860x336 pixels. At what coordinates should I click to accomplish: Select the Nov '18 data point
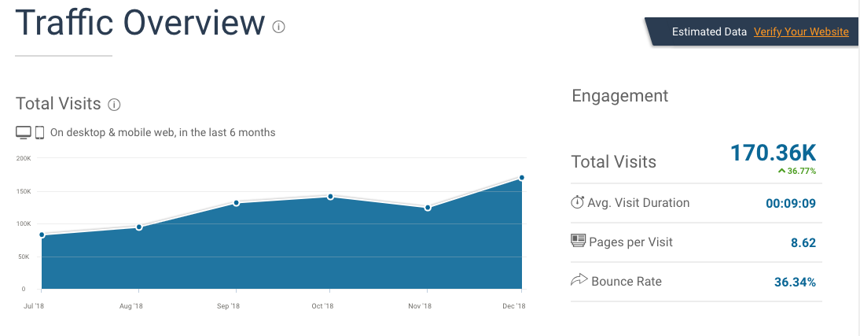(428, 208)
